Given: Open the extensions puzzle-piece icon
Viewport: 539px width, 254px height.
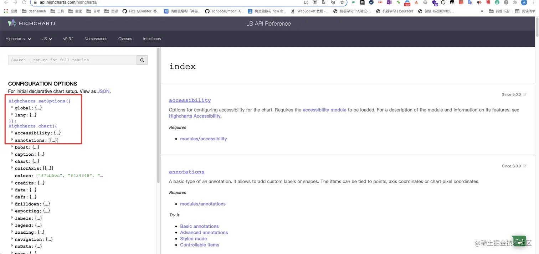Looking at the screenshot, I should coord(515,2).
